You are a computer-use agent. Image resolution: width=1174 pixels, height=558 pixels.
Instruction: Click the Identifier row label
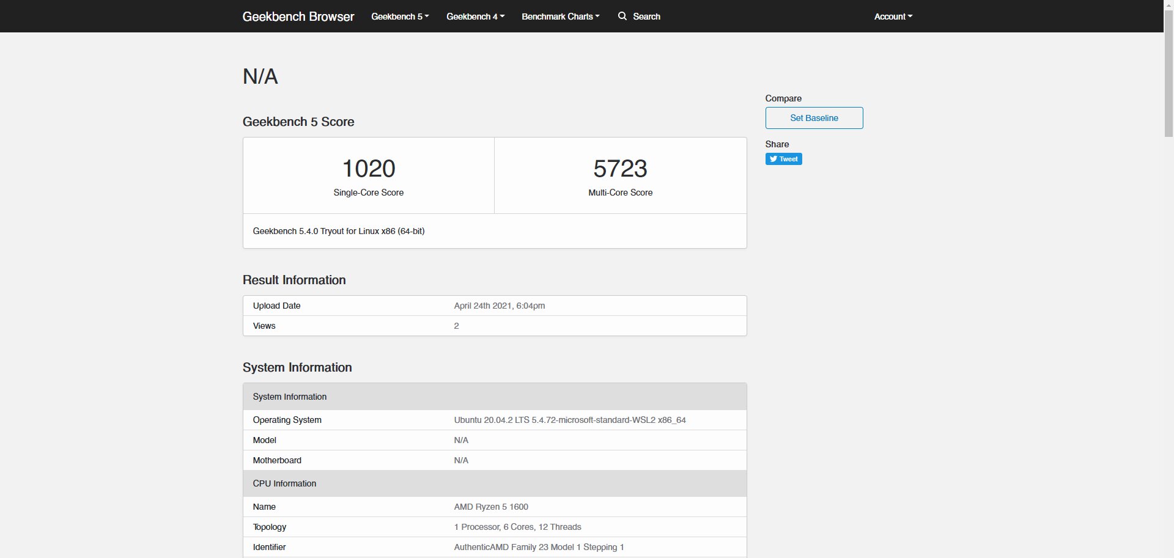tap(270, 547)
